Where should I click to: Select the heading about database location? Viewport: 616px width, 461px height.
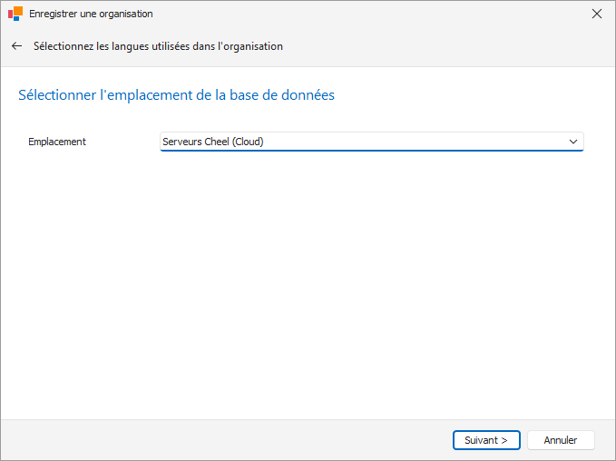(176, 95)
